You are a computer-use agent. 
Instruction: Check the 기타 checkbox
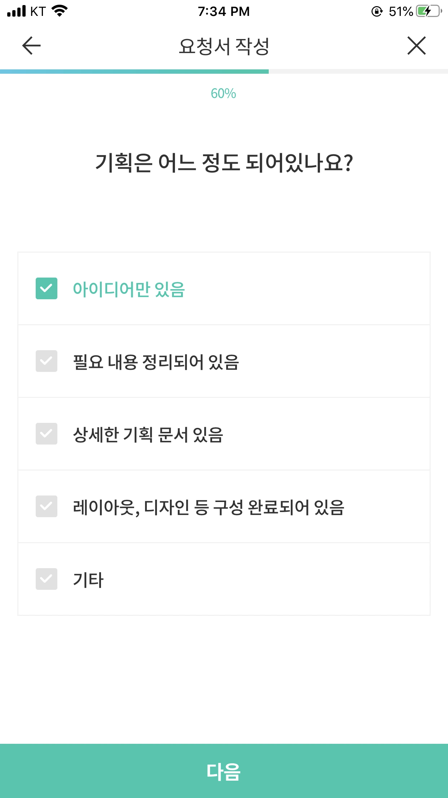click(47, 579)
